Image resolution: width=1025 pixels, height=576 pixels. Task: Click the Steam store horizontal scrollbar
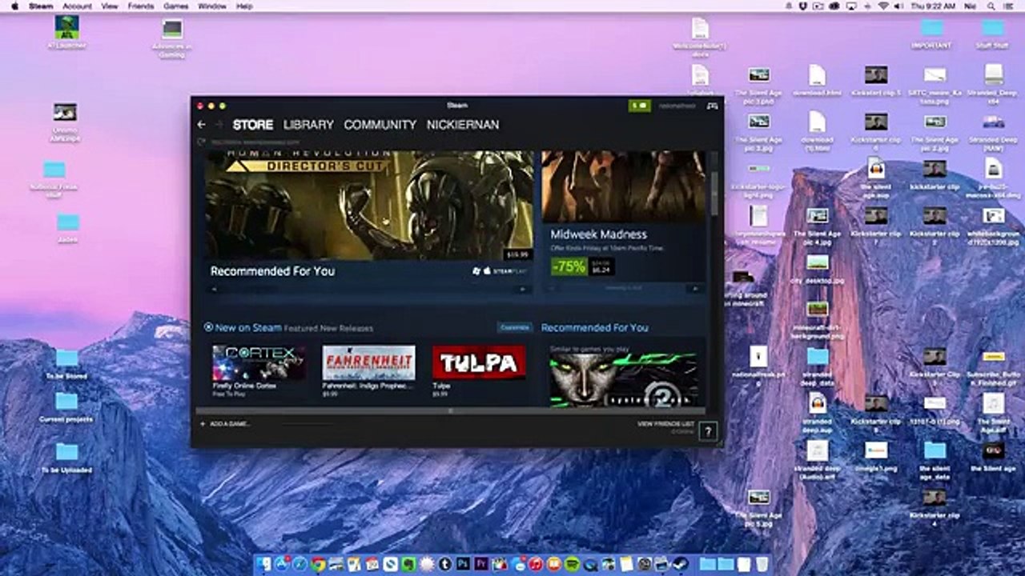(451, 411)
